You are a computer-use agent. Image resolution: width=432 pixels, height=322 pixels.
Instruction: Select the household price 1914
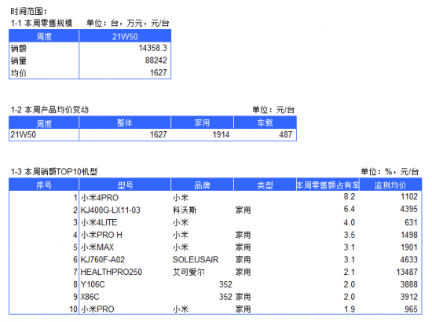221,135
